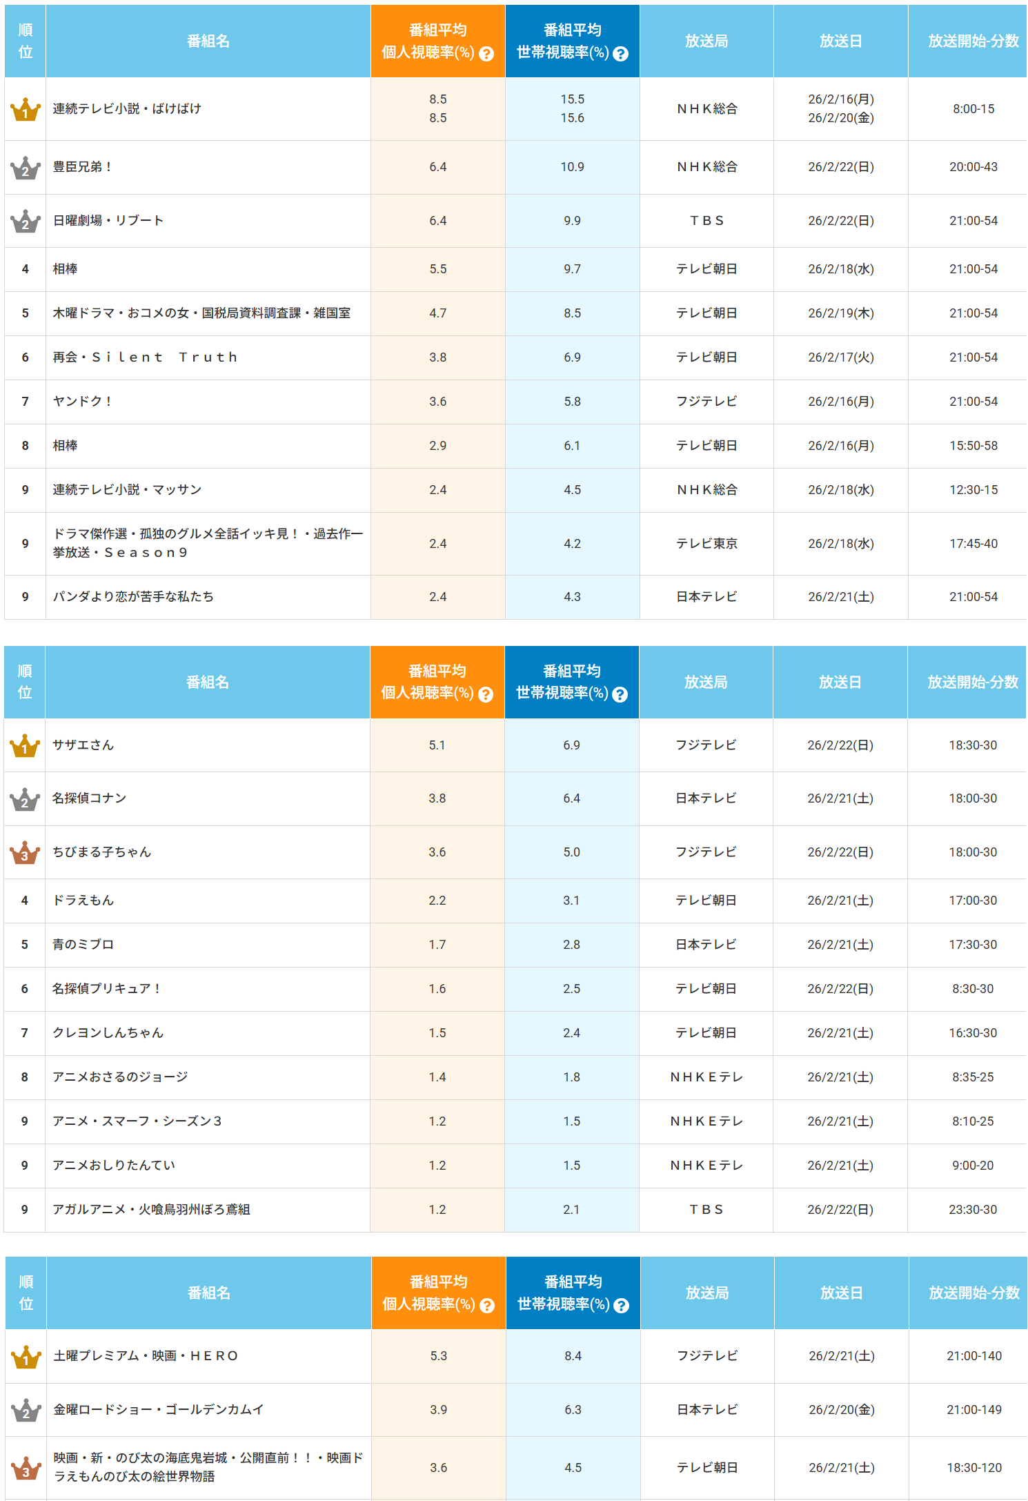Click the program title 再会・Silent Truth
1028x1501 pixels.
coord(146,357)
